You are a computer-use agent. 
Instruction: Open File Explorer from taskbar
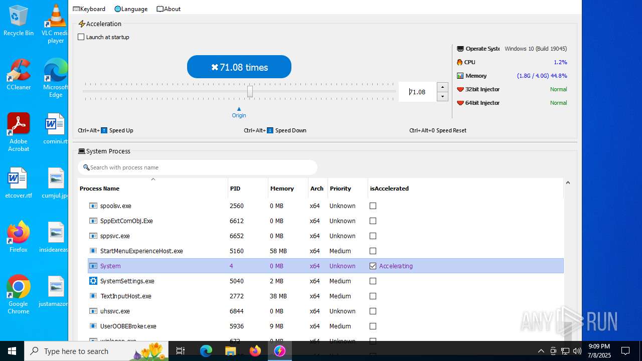[230, 351]
